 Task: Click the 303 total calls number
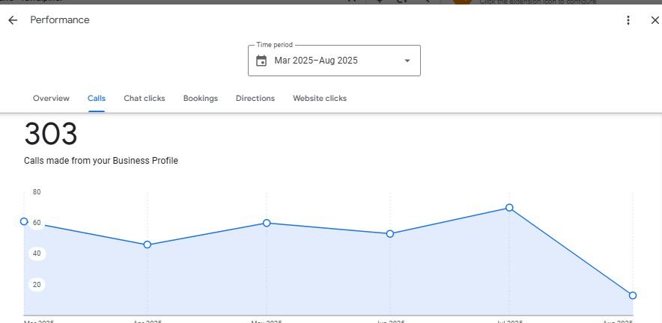[x=51, y=134]
